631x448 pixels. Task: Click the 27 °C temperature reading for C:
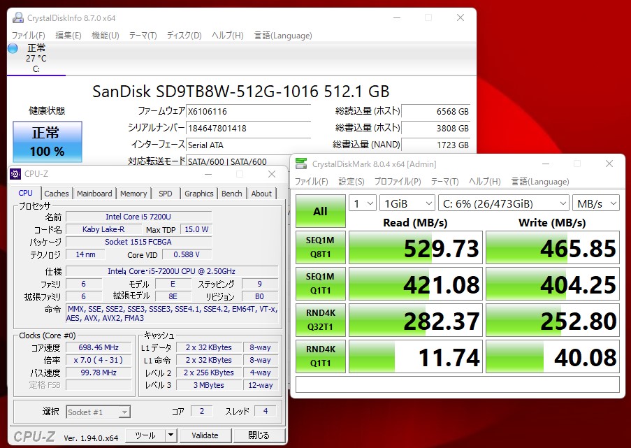36,59
